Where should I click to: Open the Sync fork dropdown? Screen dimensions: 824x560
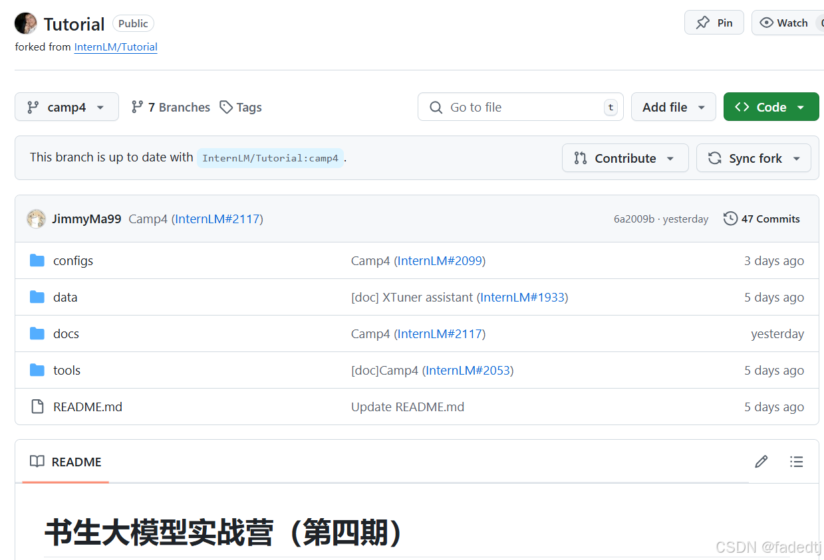click(x=754, y=158)
